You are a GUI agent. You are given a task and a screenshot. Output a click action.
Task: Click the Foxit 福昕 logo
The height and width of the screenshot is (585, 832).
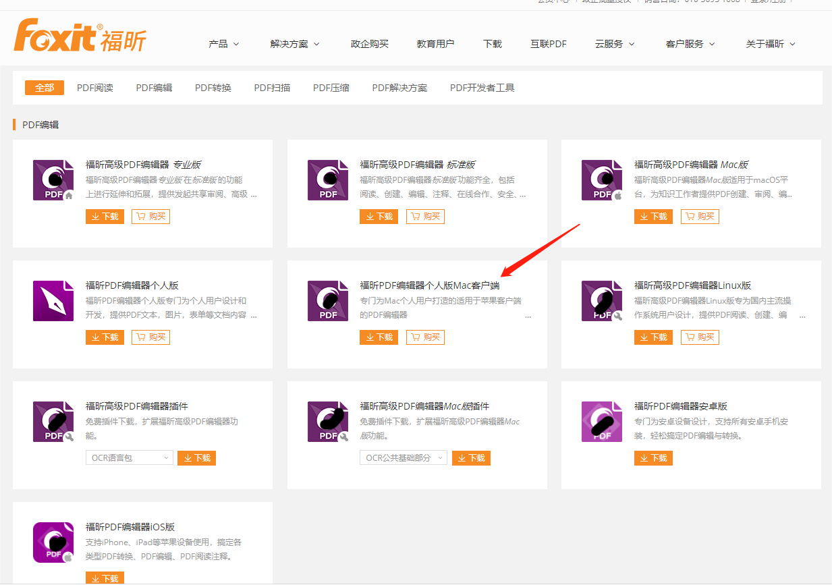(x=80, y=36)
